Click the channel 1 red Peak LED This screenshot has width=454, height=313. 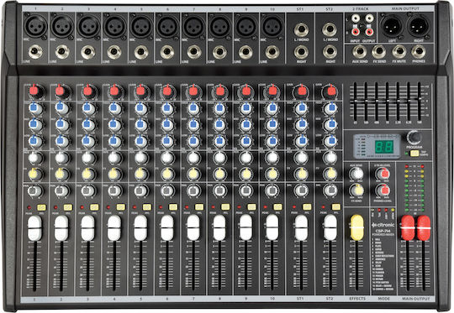(x=29, y=207)
